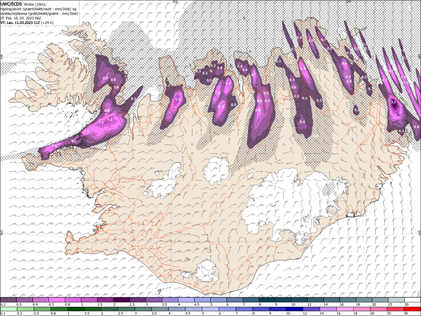Click the 'slydda/snjókoma' header description line
The height and width of the screenshot is (316, 421).
tap(39, 13)
